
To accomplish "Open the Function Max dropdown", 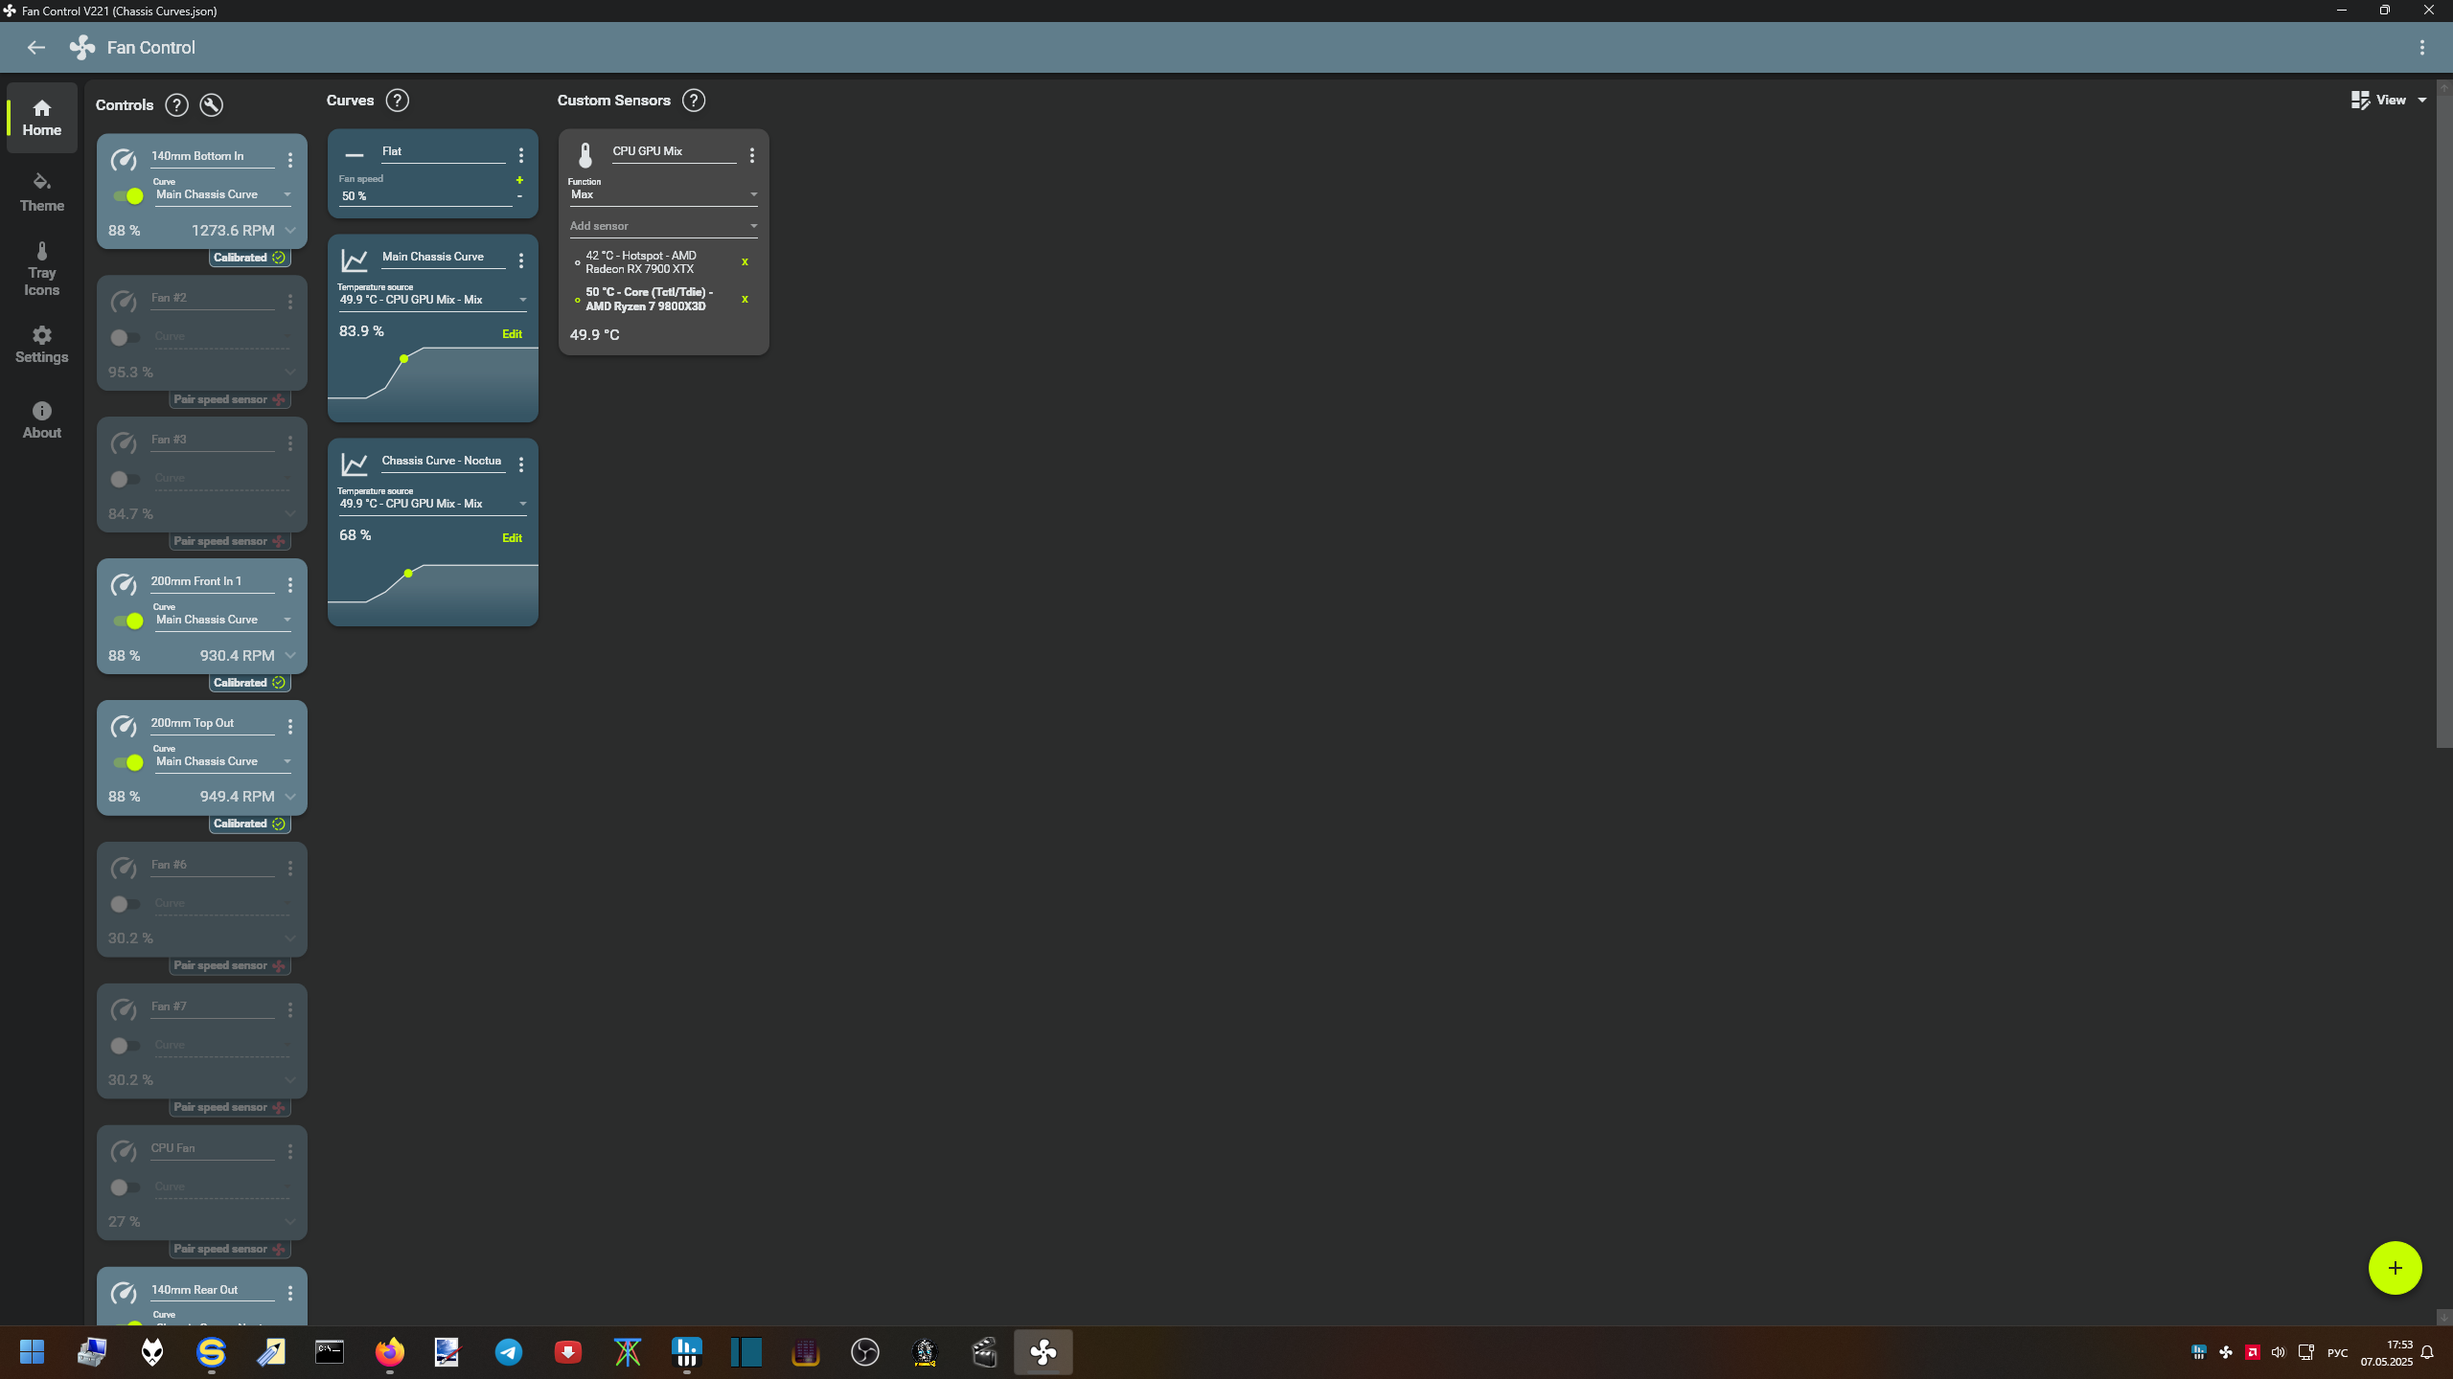I will 662,194.
